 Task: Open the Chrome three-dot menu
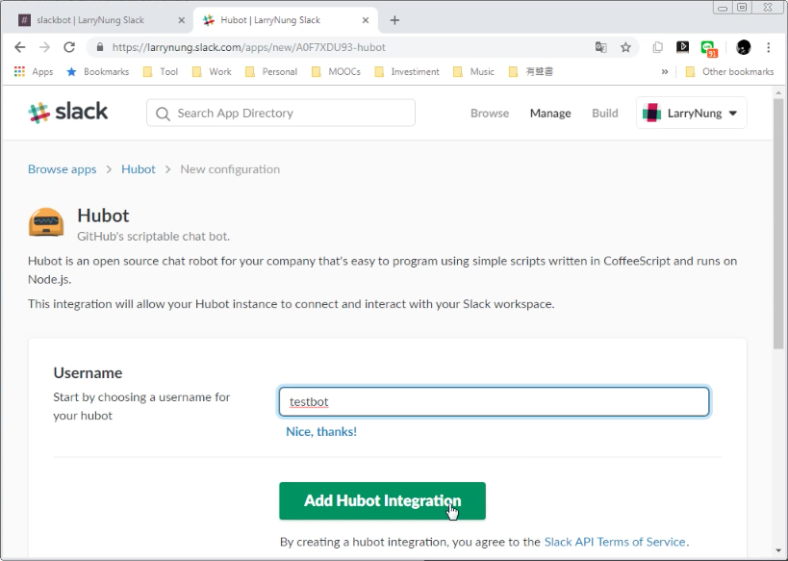[769, 47]
